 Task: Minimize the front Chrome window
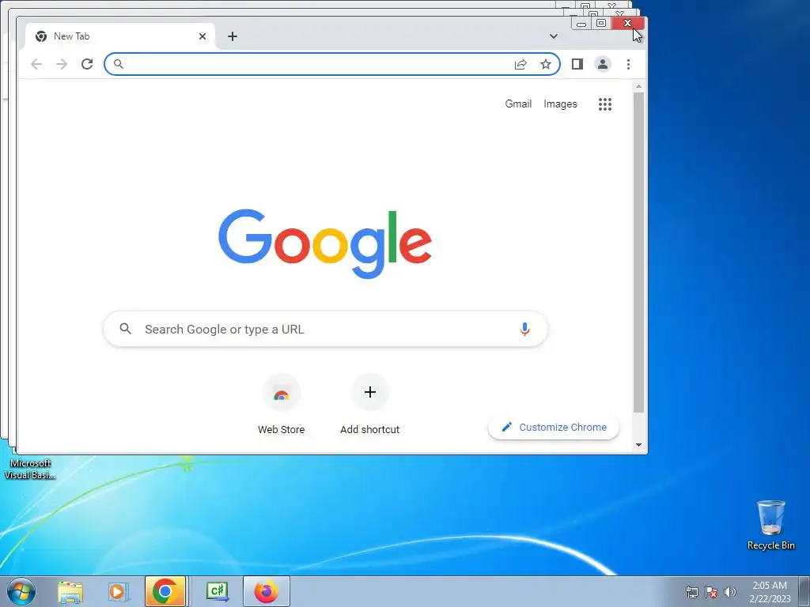pos(581,23)
